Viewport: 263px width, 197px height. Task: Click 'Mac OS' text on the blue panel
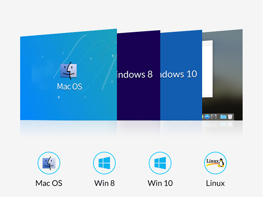[70, 87]
